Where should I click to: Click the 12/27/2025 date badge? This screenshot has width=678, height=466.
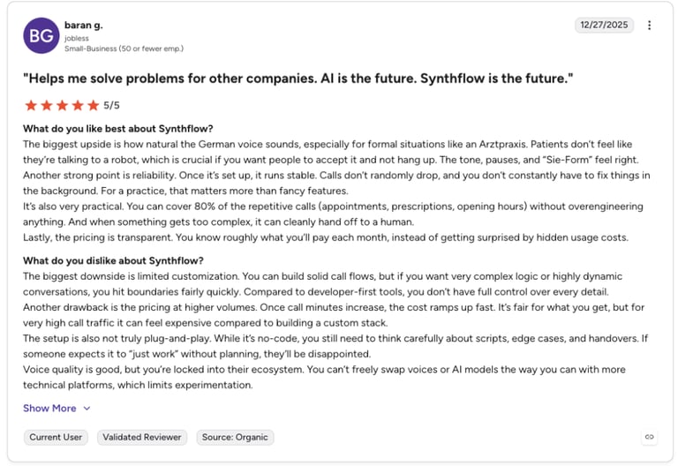tap(604, 25)
